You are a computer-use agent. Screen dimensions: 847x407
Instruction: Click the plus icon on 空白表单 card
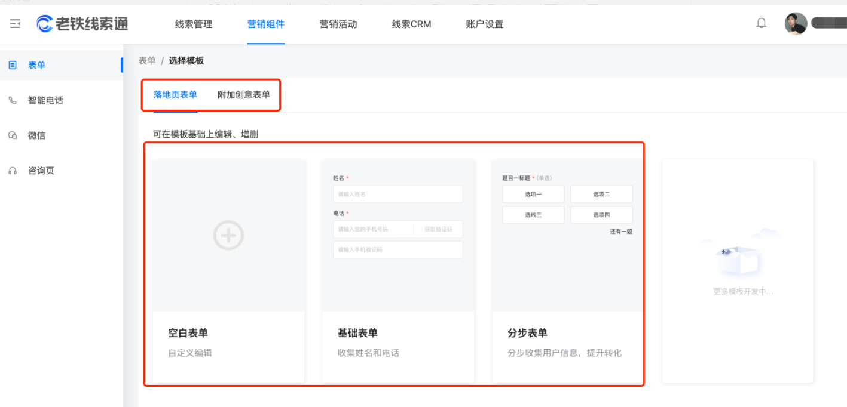pyautogui.click(x=228, y=235)
